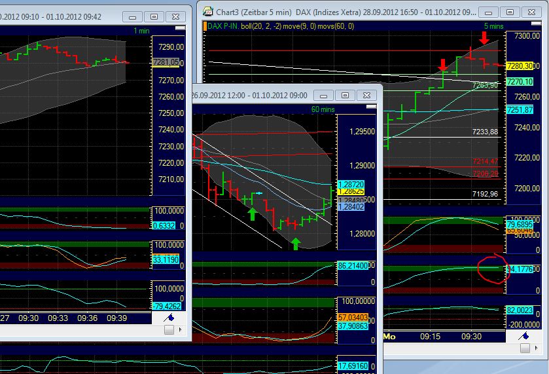Click the cyan 1,28720 value tag
This screenshot has width=549, height=374.
[x=351, y=184]
